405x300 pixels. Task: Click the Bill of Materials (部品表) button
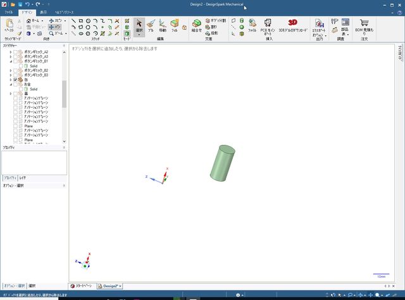345,27
